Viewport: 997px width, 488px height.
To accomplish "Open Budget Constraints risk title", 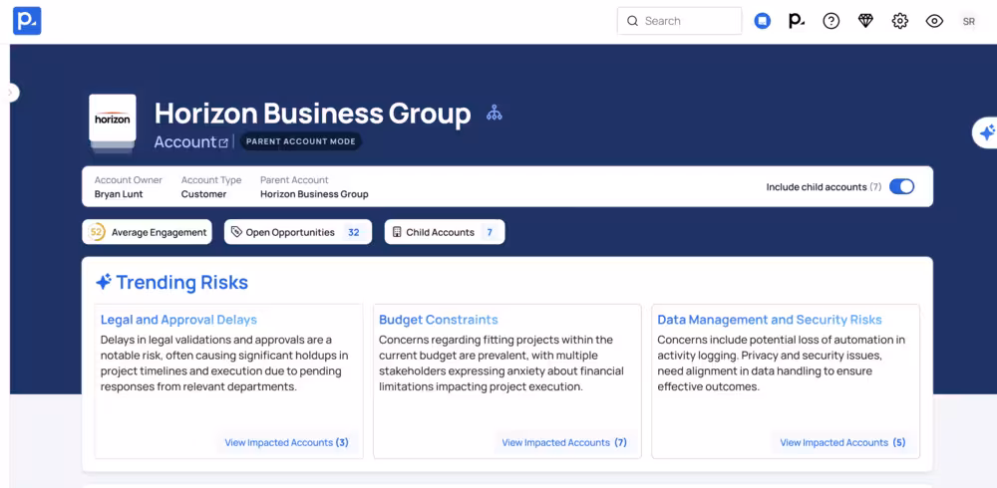I will pos(438,320).
